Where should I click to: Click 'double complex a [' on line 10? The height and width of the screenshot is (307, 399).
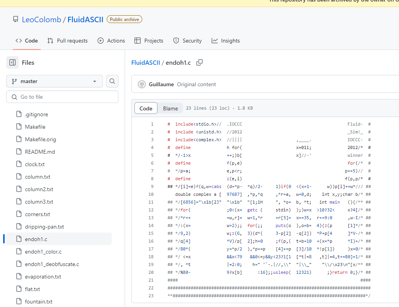(198, 194)
